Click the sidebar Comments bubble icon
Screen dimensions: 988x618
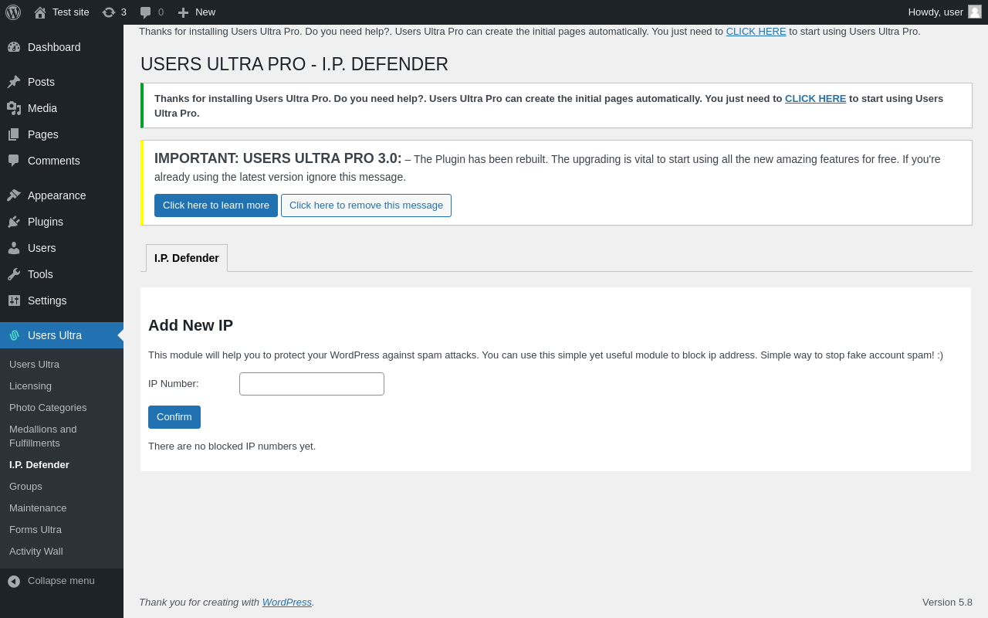pyautogui.click(x=14, y=161)
